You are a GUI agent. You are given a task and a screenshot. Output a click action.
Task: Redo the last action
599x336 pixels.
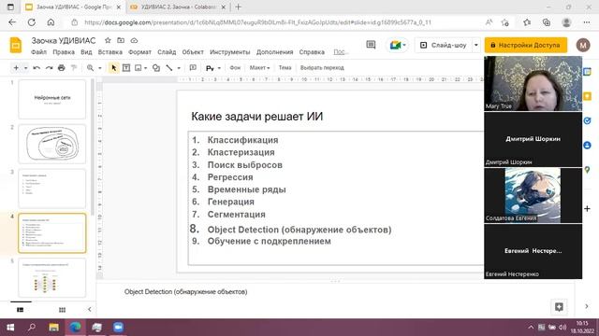click(x=49, y=68)
